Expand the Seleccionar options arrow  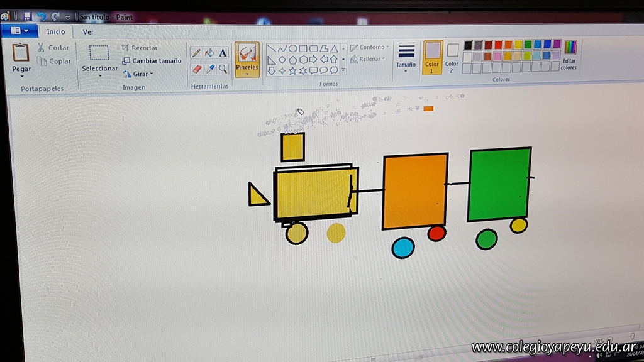pyautogui.click(x=100, y=76)
